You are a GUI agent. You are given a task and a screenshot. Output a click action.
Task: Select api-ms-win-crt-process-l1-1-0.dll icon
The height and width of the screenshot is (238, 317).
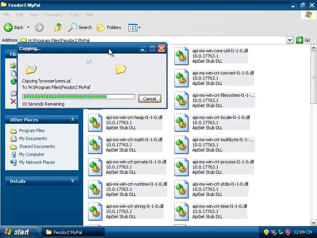tap(181, 167)
